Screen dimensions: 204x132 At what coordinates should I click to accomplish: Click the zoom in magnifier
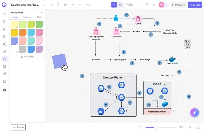tap(190, 127)
